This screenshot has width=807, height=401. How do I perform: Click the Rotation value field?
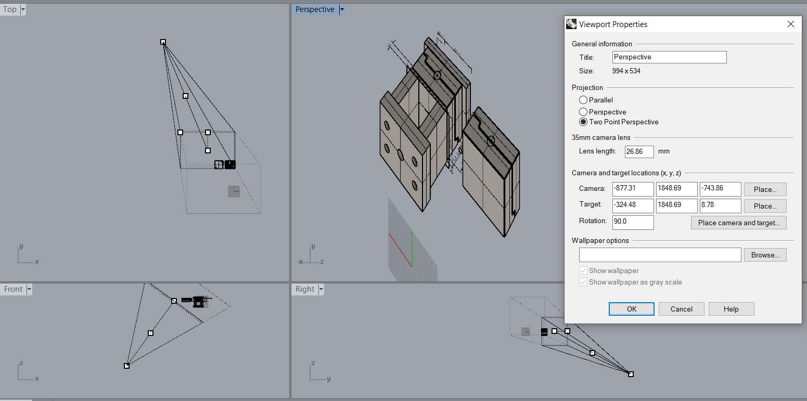(x=633, y=221)
